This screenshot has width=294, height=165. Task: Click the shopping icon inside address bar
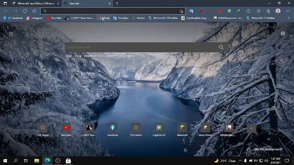[181, 11]
